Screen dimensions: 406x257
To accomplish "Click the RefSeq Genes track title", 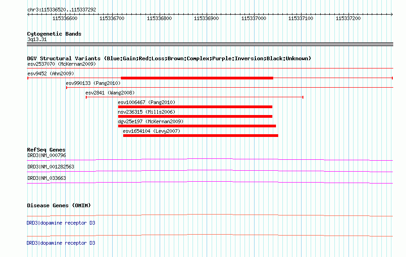I will click(46, 149).
